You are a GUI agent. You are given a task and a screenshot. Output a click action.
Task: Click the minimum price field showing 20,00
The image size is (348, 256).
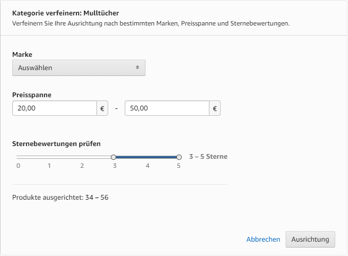[54, 108]
